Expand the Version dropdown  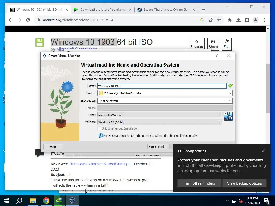(220, 122)
